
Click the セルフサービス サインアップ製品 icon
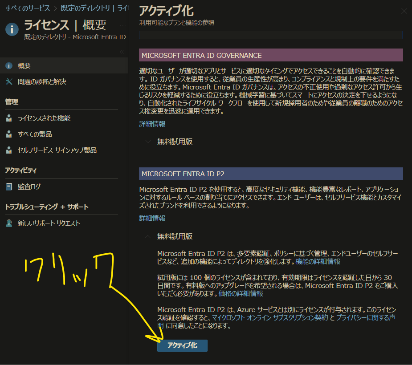pyautogui.click(x=9, y=150)
